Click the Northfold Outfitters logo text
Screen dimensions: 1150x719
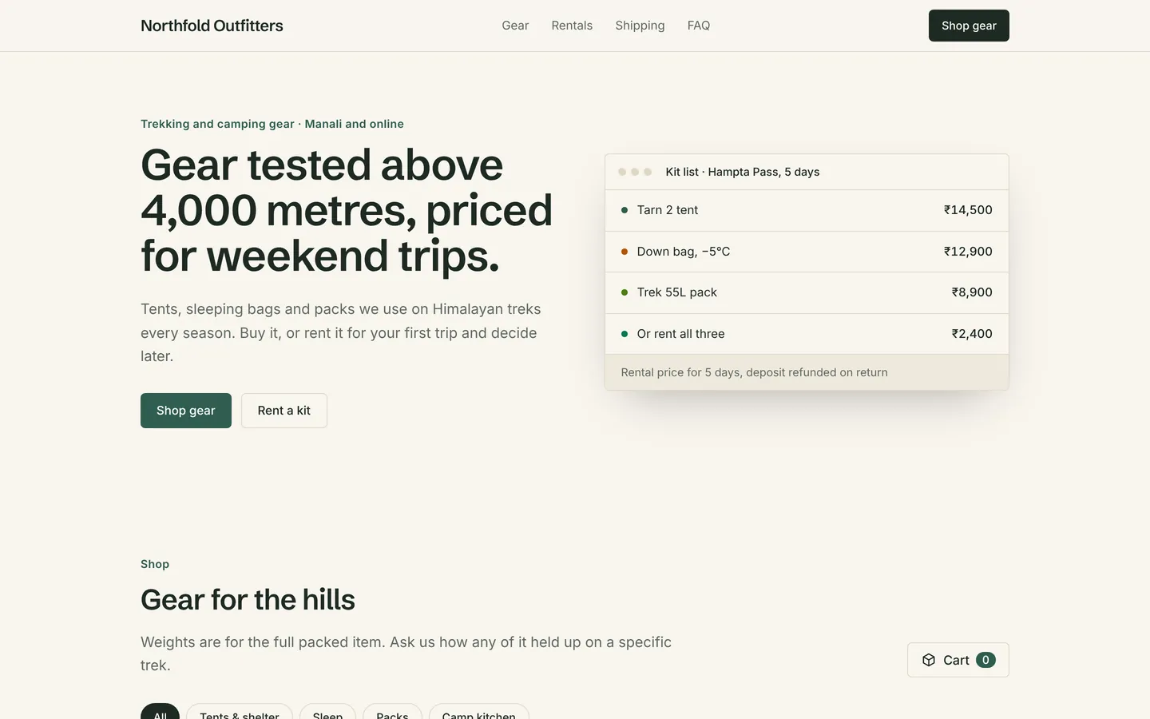(x=212, y=26)
